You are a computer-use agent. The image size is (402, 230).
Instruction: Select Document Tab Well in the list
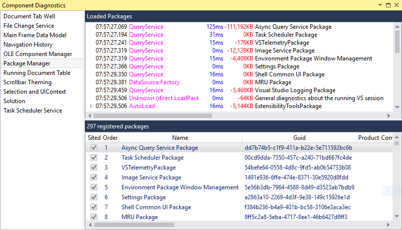click(29, 16)
